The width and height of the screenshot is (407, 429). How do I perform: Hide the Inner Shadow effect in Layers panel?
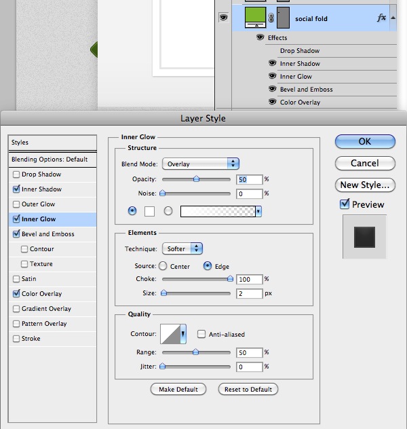pos(272,63)
